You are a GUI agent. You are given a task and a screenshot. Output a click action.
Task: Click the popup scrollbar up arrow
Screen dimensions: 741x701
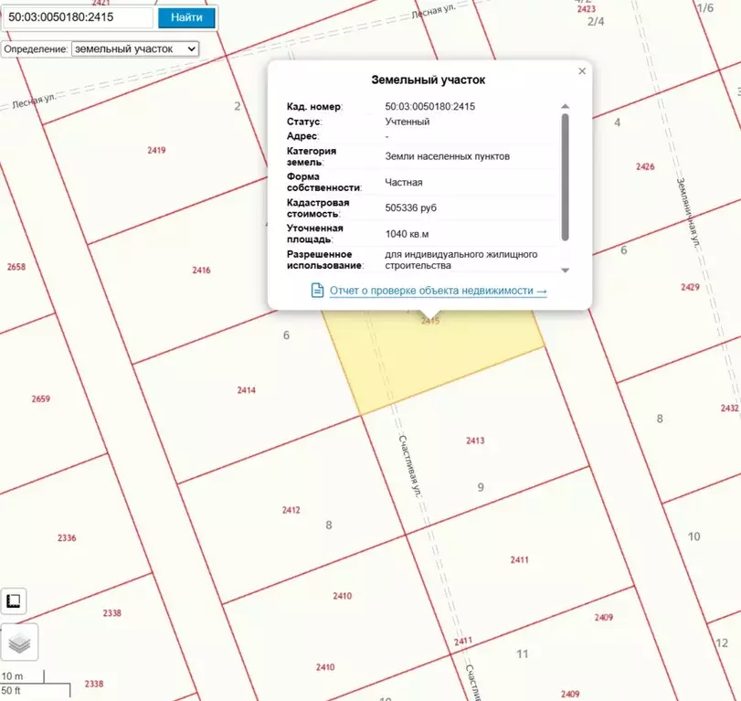[566, 106]
